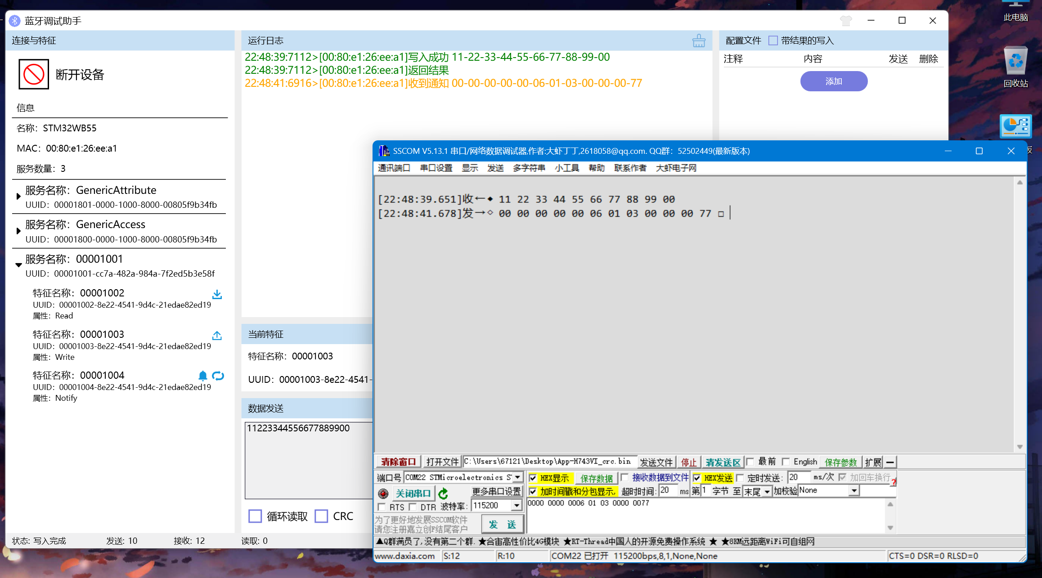The height and width of the screenshot is (578, 1042).
Task: Expand the GenericAttribute service
Action: click(x=18, y=197)
